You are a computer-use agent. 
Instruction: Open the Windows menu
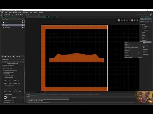click(15, 12)
